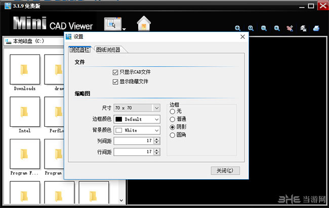Open the settings toolbar dropdown arrow
This screenshot has height=208, width=329.
(x=124, y=29)
